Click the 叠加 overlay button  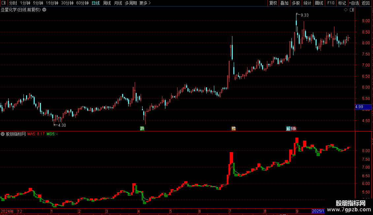pos(284,3)
